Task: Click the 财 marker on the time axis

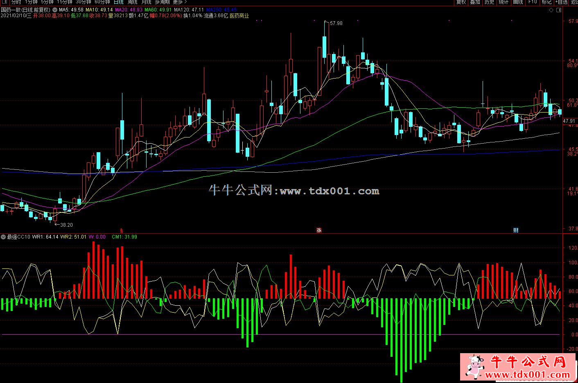Action: coord(516,230)
